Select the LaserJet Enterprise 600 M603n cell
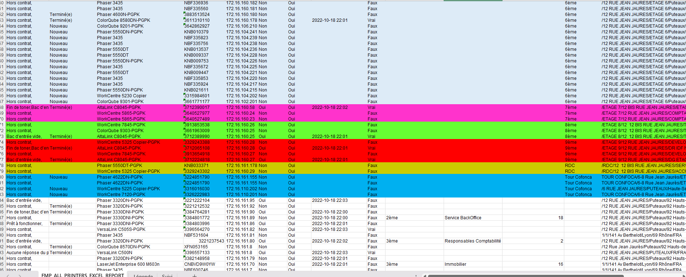The width and height of the screenshot is (686, 277). pos(128,264)
